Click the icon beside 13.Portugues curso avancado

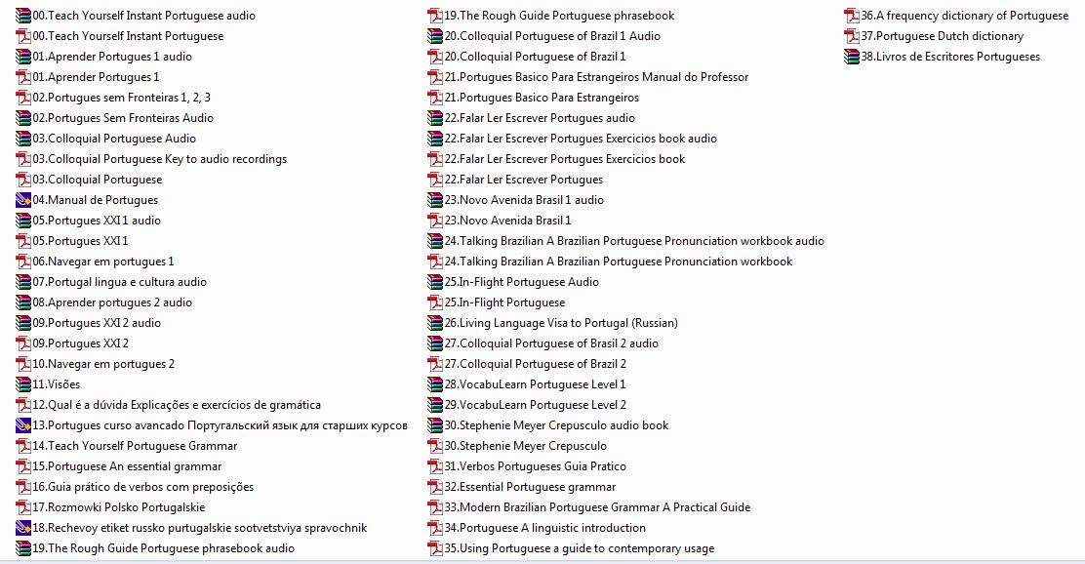point(24,425)
